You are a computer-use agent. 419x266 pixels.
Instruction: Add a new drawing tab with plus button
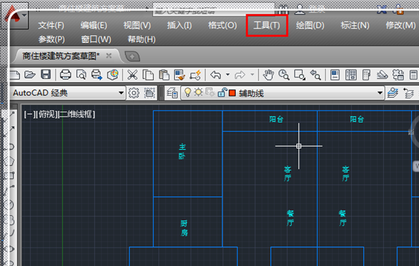click(x=132, y=56)
